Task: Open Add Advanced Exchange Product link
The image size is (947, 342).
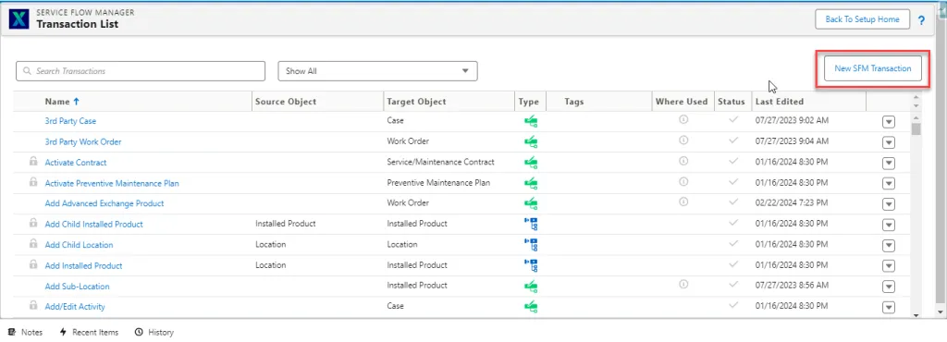Action: [105, 203]
